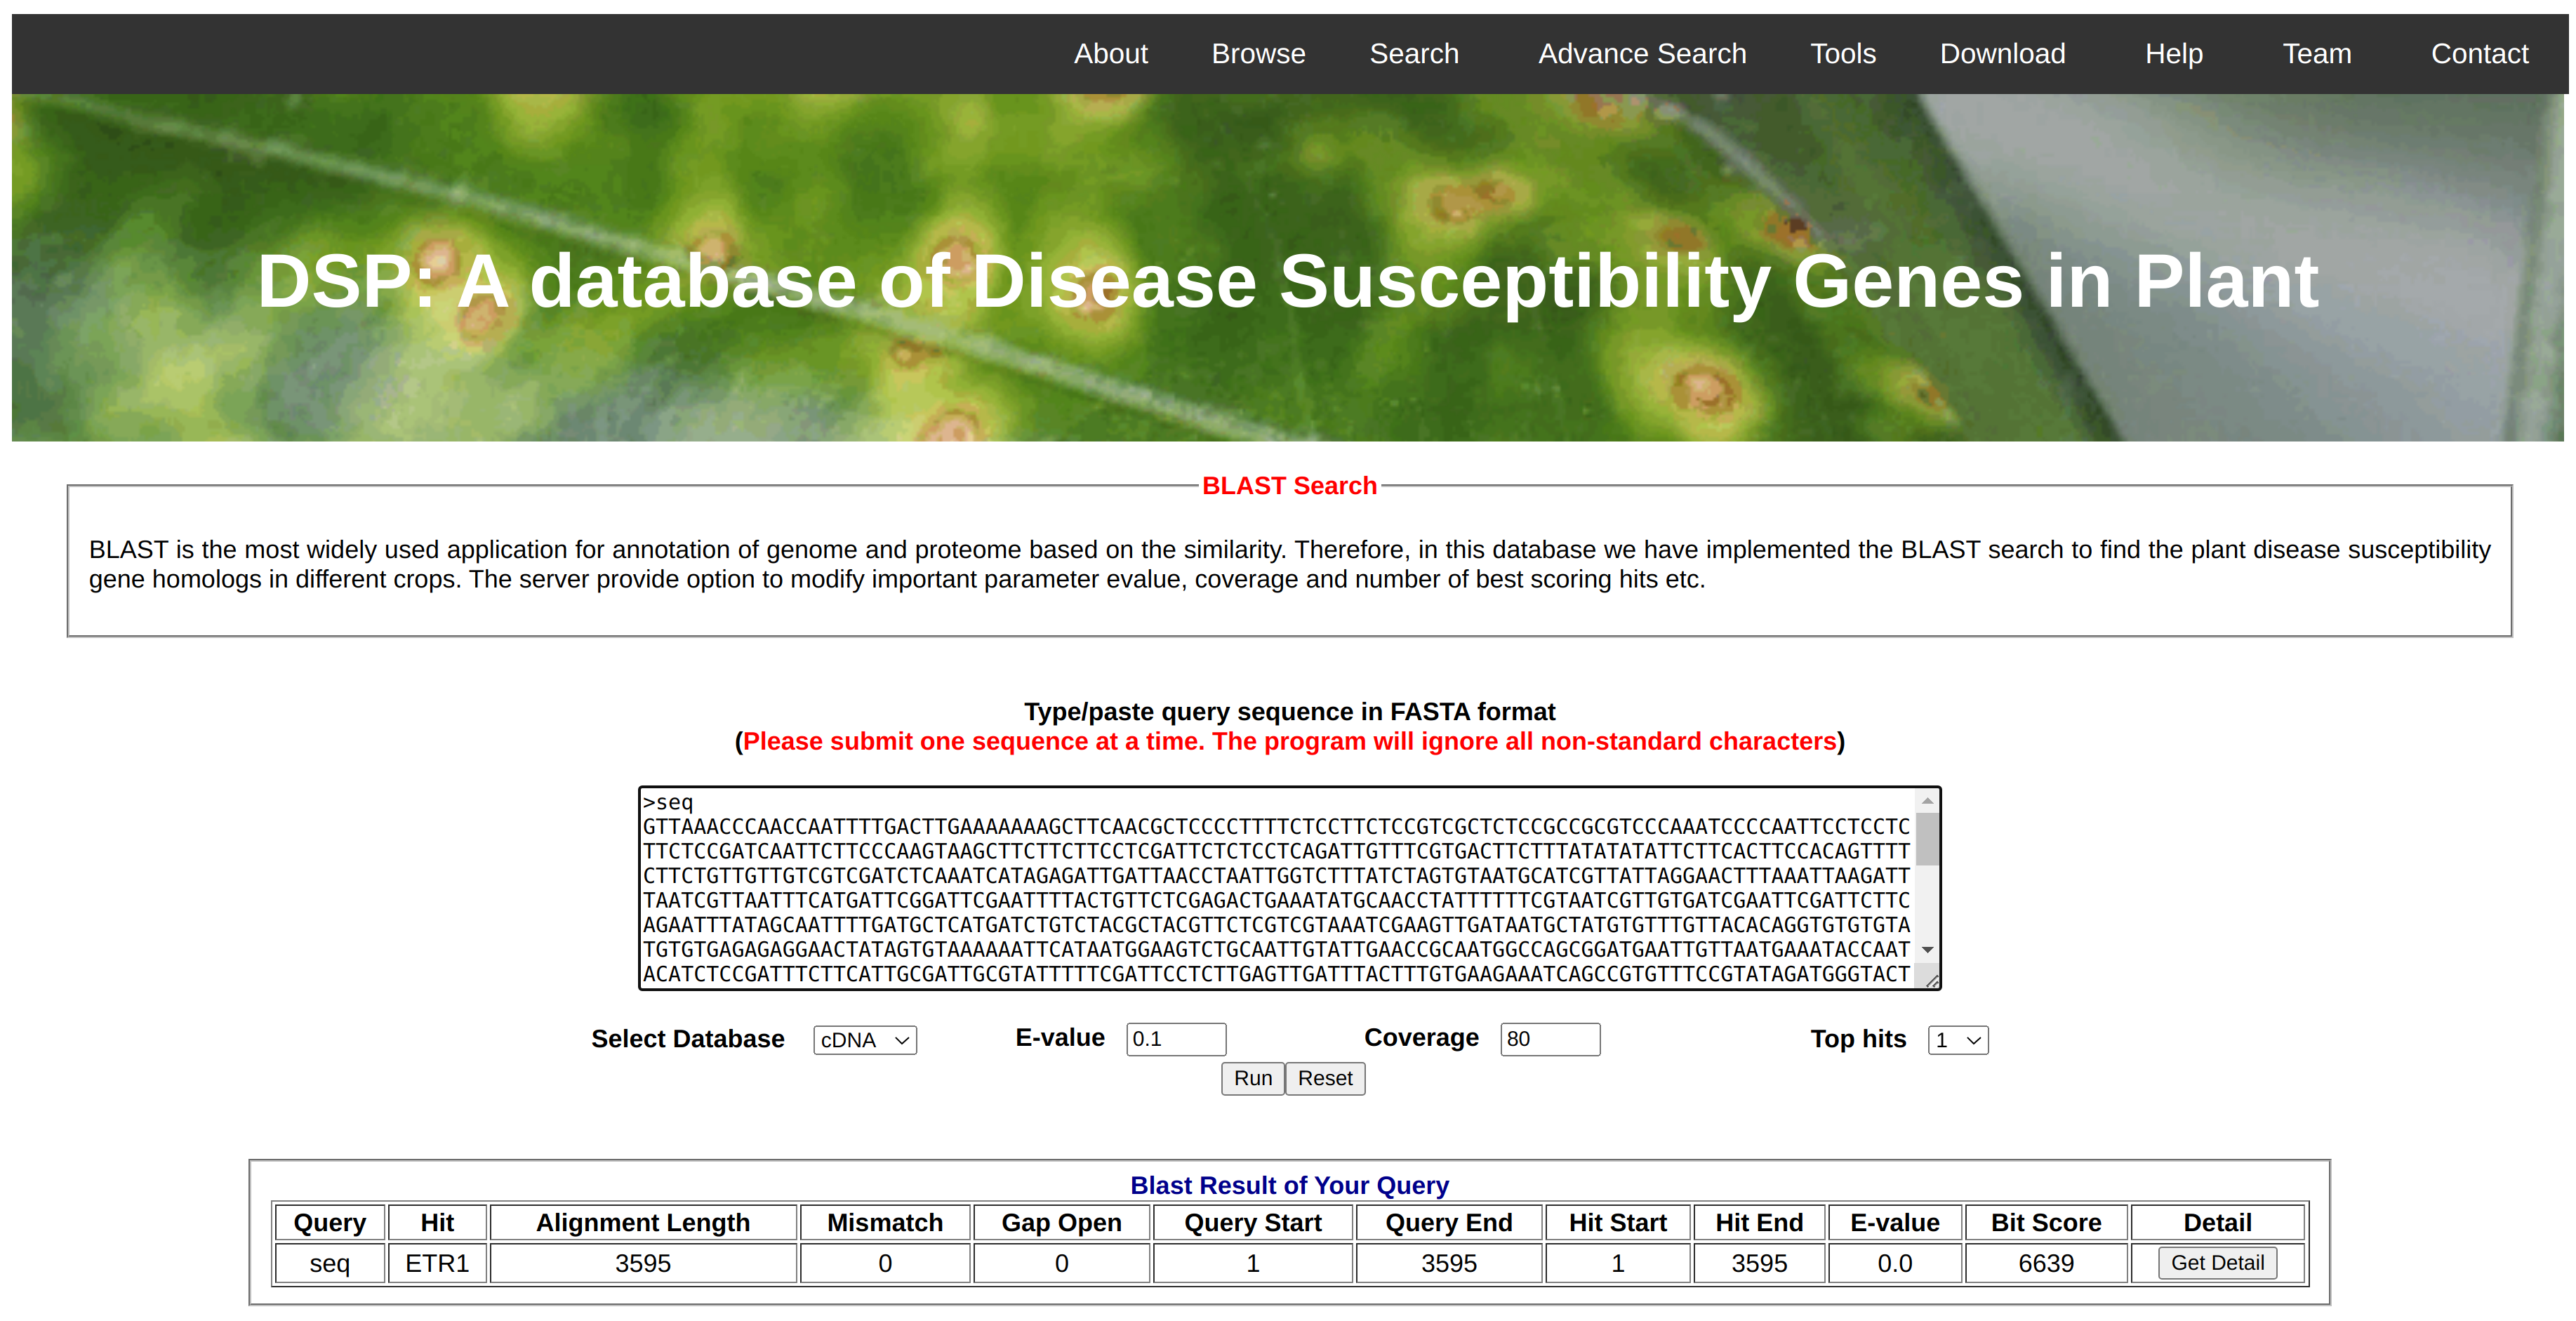Click the sequence textarea scrollbar thumb

click(x=1927, y=838)
